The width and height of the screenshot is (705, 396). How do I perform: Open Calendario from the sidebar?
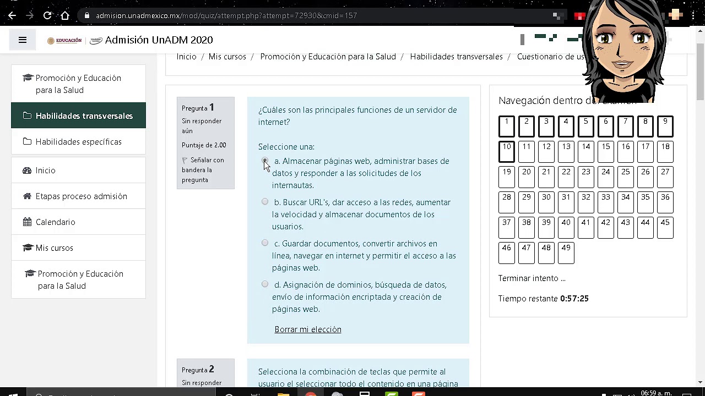tap(78, 222)
